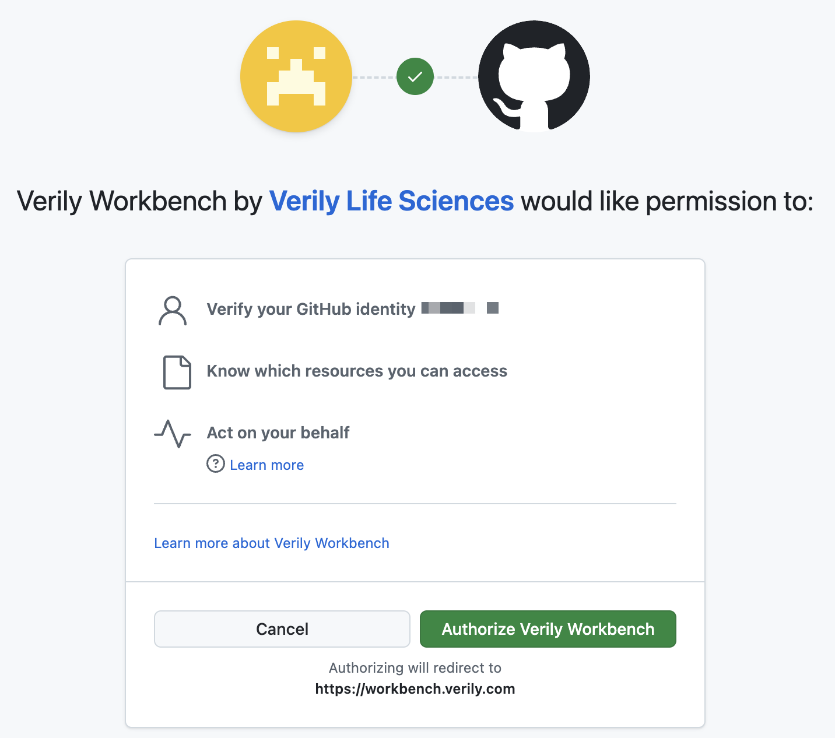This screenshot has width=835, height=738.
Task: Follow the Learn more about Verily Workbench link
Action: (272, 543)
